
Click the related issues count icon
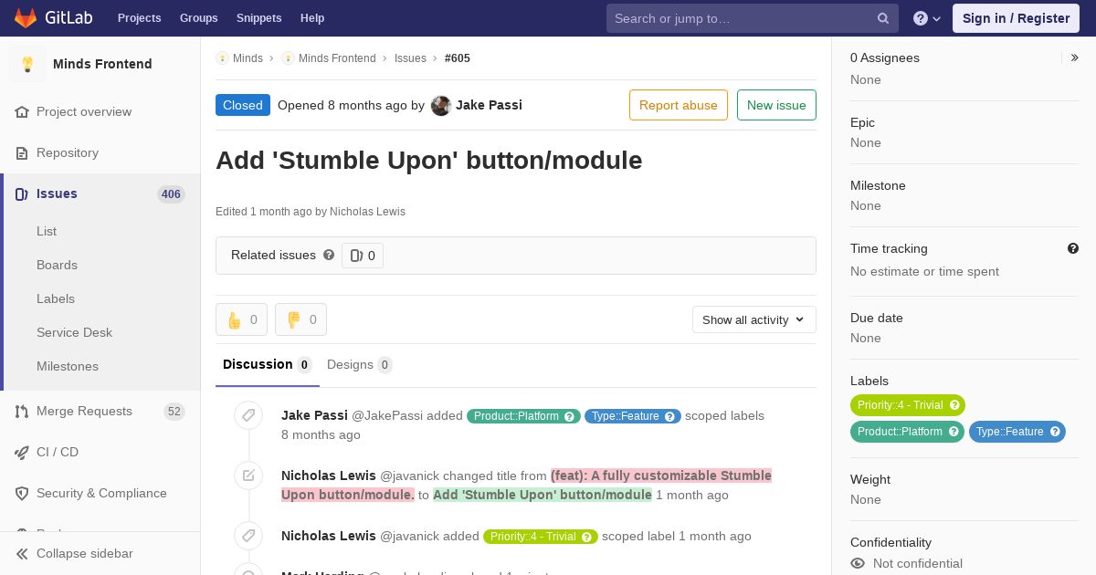click(356, 256)
